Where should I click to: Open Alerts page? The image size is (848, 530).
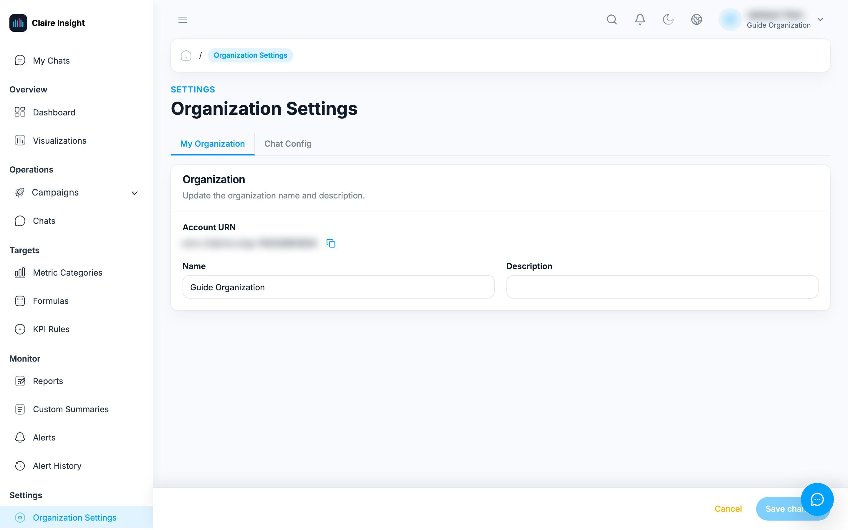76,438
